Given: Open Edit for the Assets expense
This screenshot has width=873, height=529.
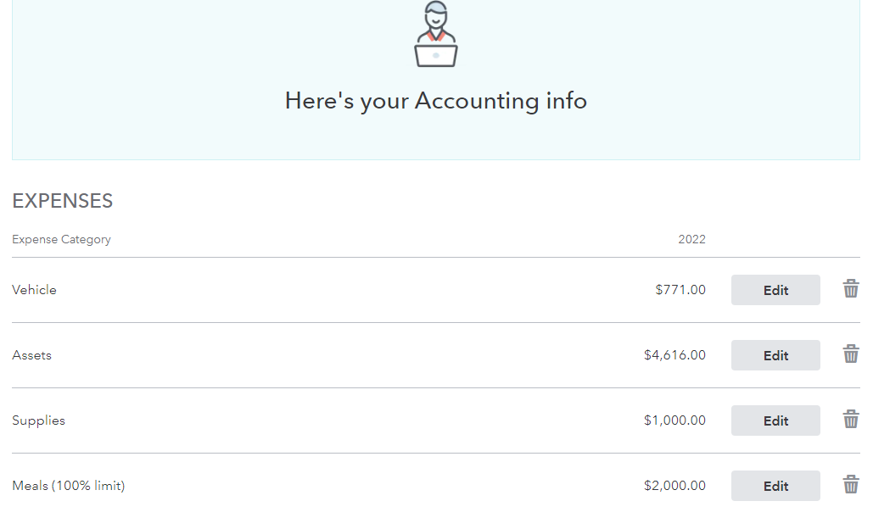Looking at the screenshot, I should point(775,355).
